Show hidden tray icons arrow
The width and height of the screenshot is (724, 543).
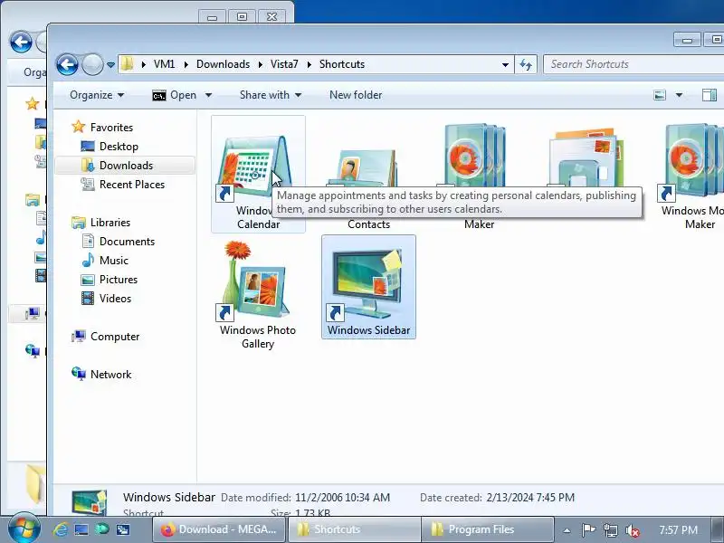pos(567,530)
